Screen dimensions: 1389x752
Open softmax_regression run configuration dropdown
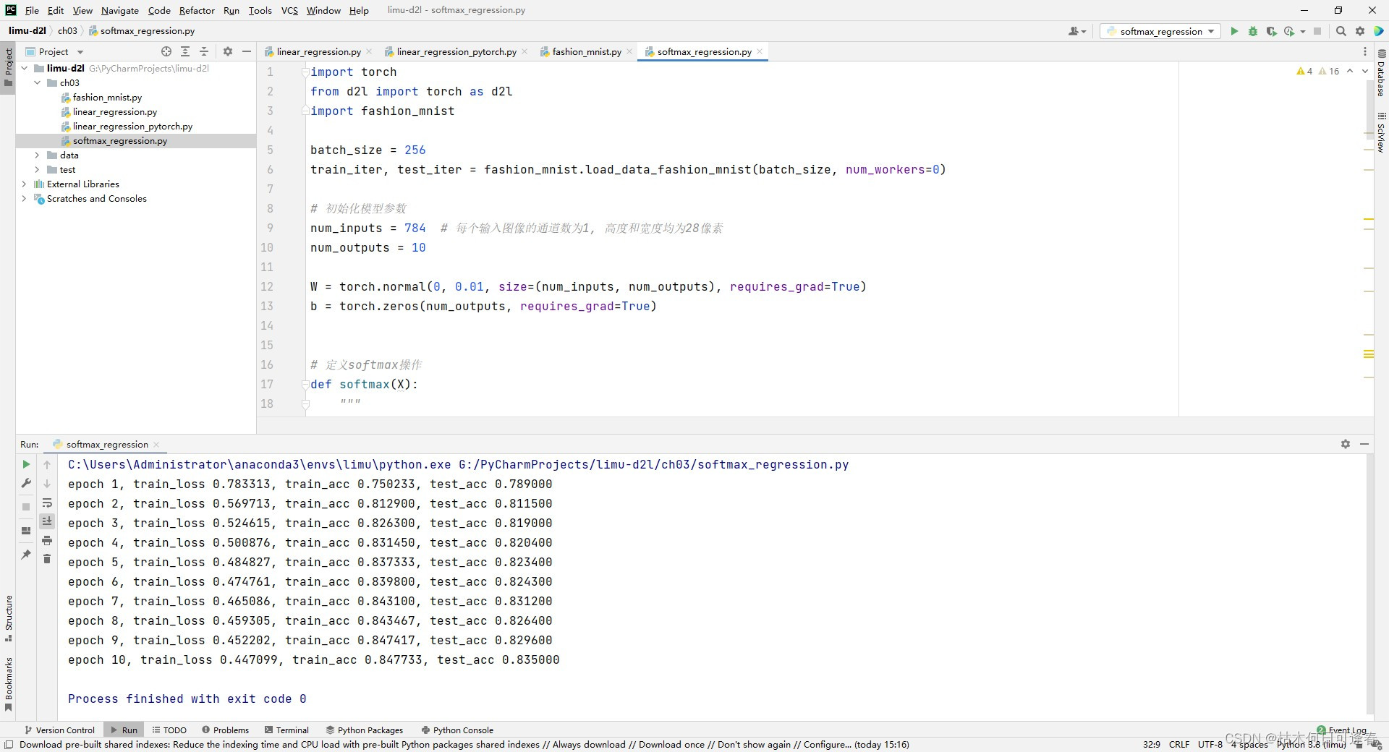pos(1160,31)
